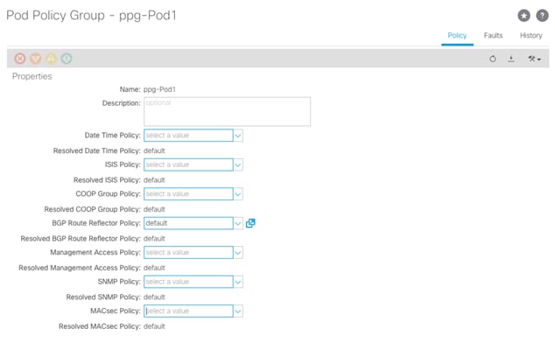
Task: Switch to the Faults tab
Action: [493, 35]
